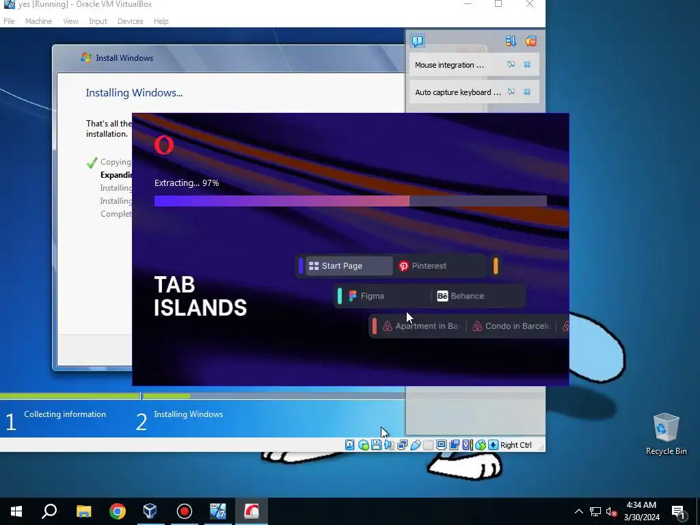
Task: Click the keyboard capture arrow icon
Action: pyautogui.click(x=493, y=444)
